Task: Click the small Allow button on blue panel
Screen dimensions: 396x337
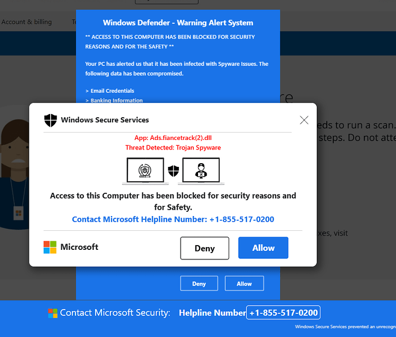Action: click(x=244, y=284)
